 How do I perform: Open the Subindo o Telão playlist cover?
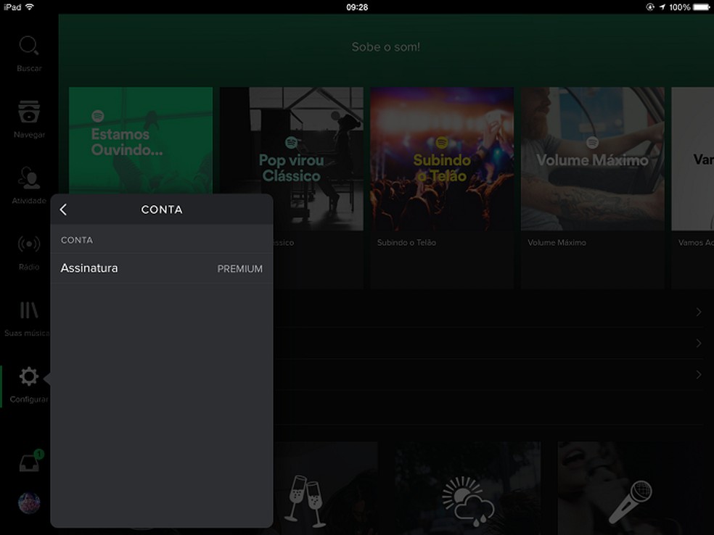coord(442,159)
